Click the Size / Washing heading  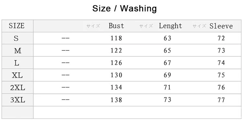click(x=124, y=8)
